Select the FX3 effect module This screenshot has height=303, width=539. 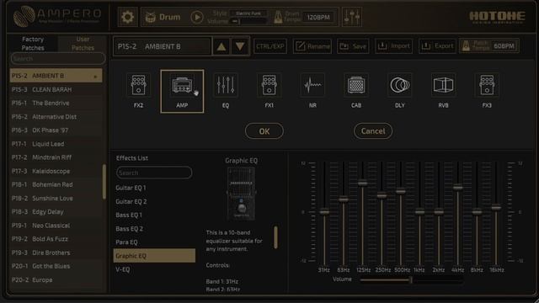(487, 91)
